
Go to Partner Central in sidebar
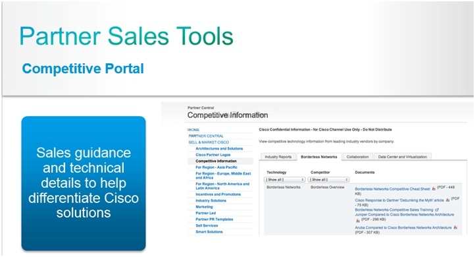[206, 136]
